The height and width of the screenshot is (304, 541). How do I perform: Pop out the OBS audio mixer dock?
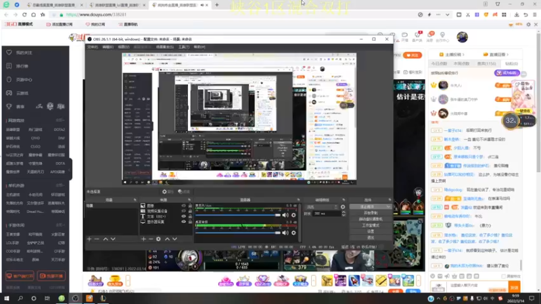pos(298,200)
